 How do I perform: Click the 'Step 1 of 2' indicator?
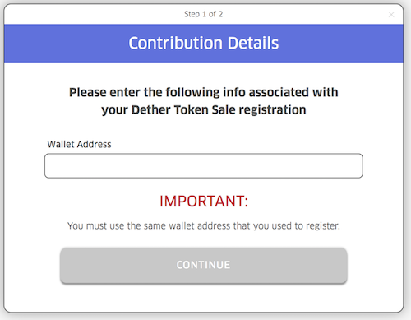coord(203,14)
